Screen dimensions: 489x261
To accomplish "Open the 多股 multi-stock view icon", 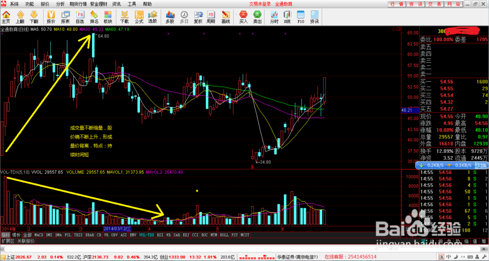I will click(170, 17).
